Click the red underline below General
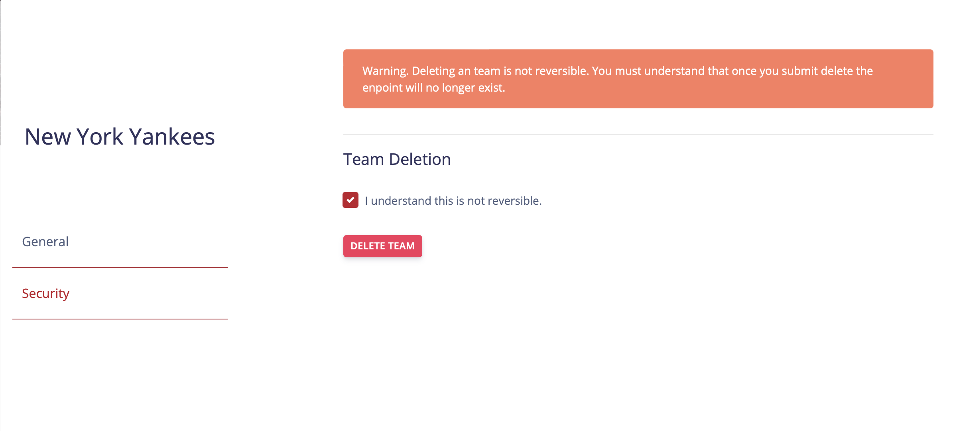 (120, 267)
